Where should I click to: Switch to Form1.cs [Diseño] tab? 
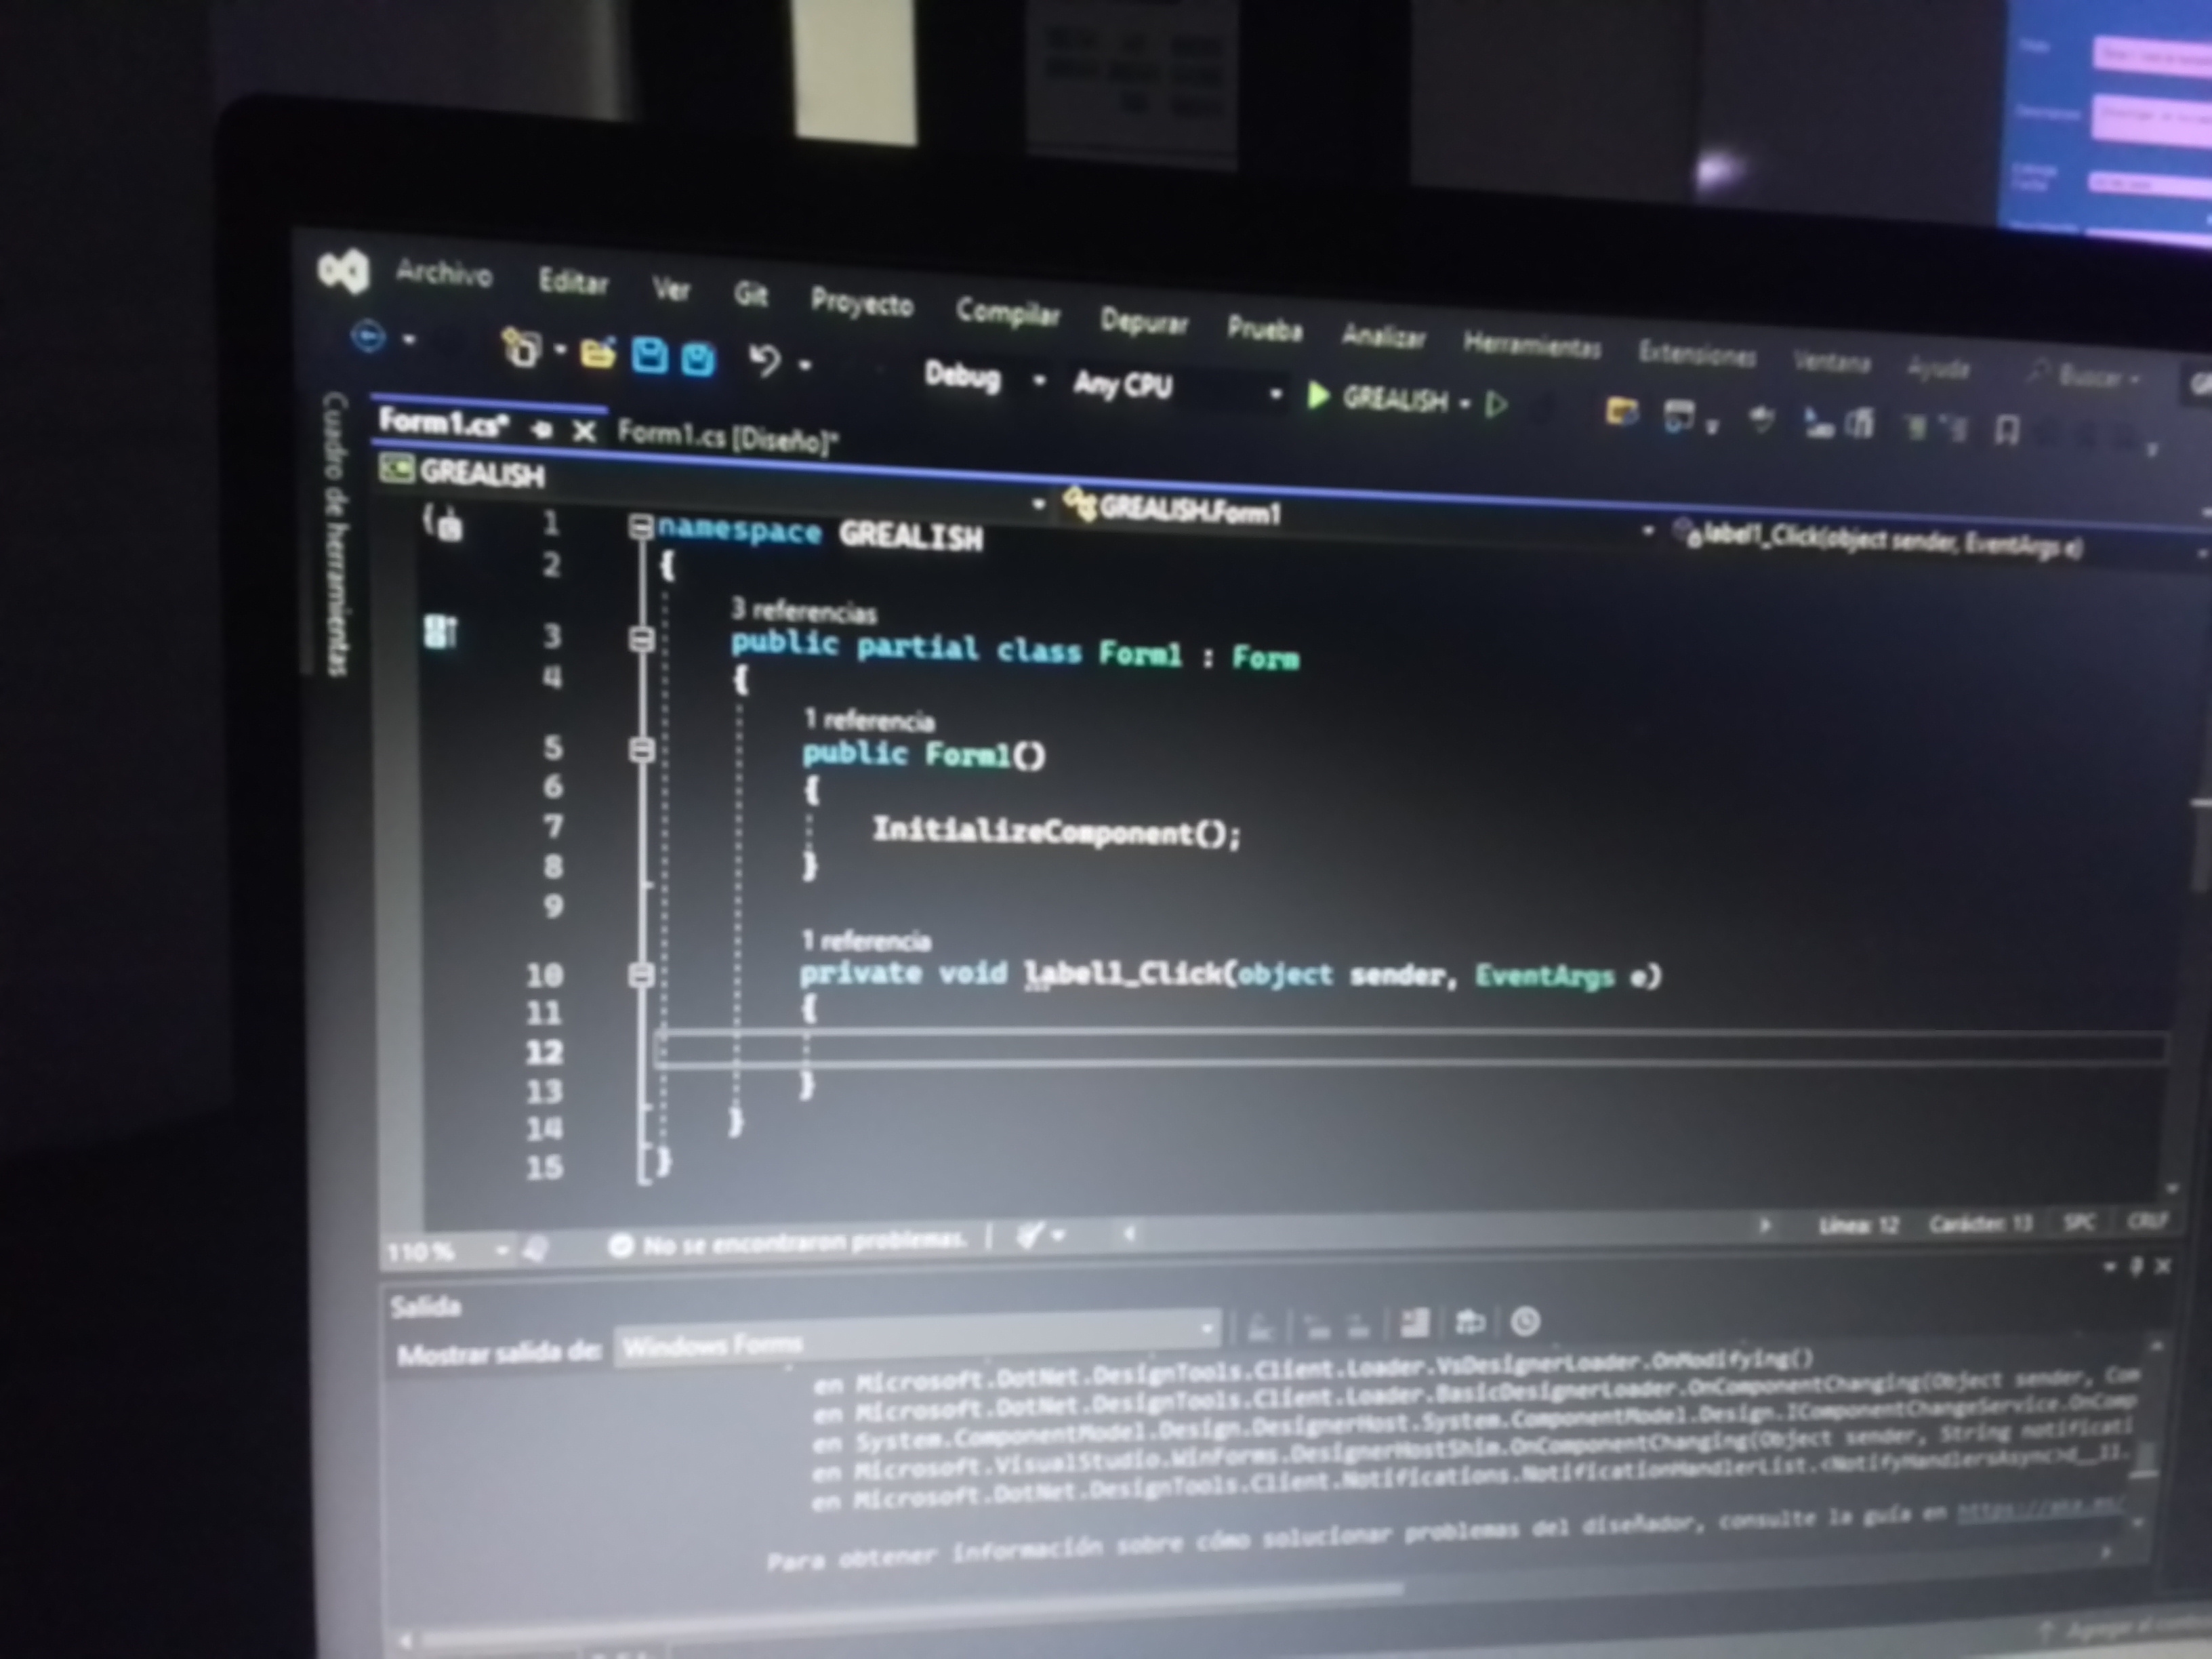pyautogui.click(x=727, y=437)
